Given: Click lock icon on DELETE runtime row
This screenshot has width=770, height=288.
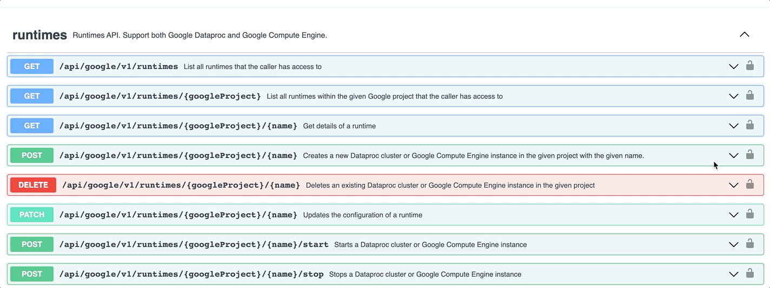Looking at the screenshot, I should click(x=749, y=184).
